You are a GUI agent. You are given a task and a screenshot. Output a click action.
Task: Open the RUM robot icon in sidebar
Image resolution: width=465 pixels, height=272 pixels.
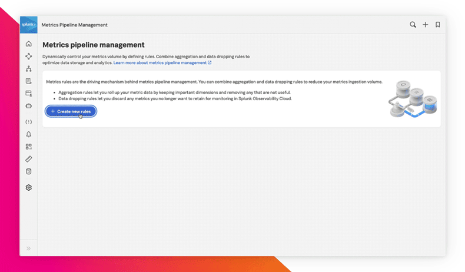coord(28,106)
